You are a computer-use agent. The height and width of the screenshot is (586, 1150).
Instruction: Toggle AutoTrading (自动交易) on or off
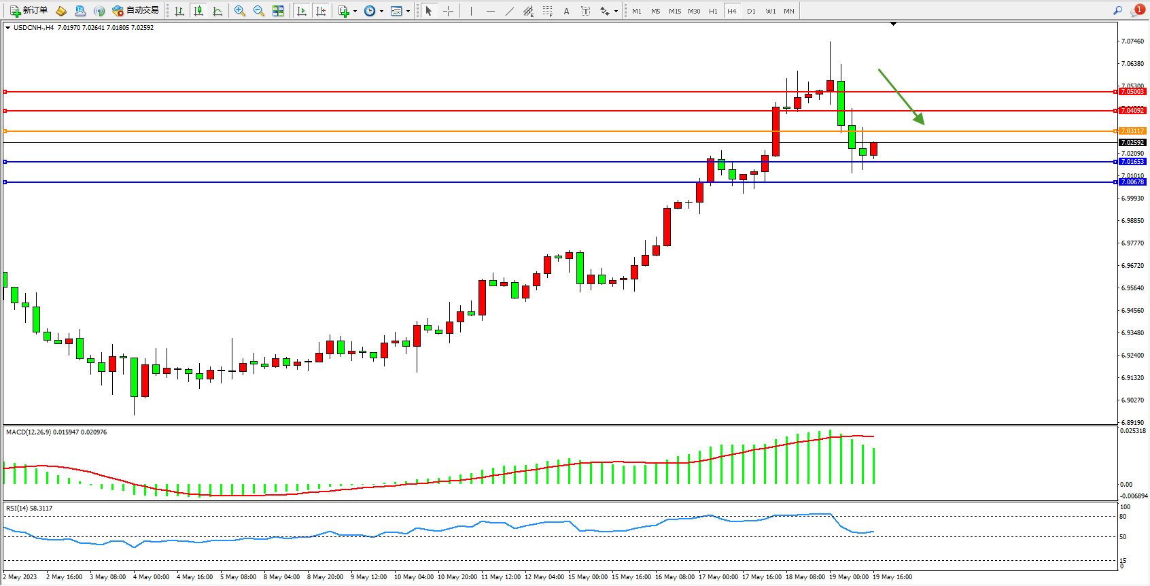point(135,10)
